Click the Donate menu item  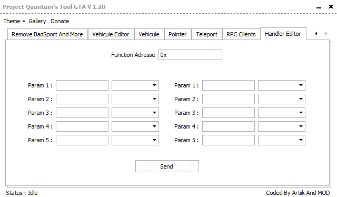60,21
